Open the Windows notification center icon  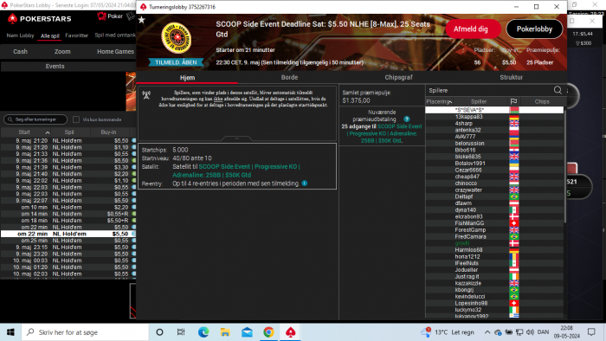[x=591, y=332]
